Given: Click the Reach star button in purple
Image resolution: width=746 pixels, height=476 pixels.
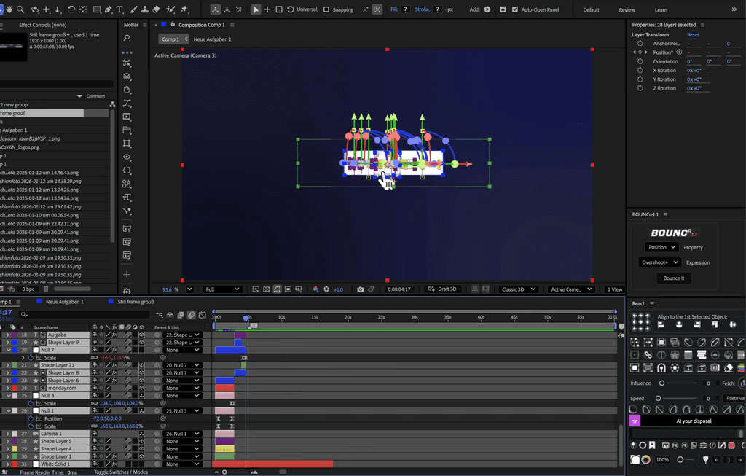Looking at the screenshot, I should pyautogui.click(x=635, y=421).
